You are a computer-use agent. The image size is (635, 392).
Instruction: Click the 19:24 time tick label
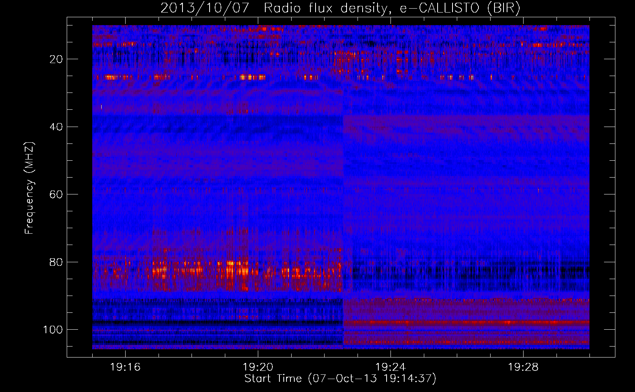click(x=390, y=367)
